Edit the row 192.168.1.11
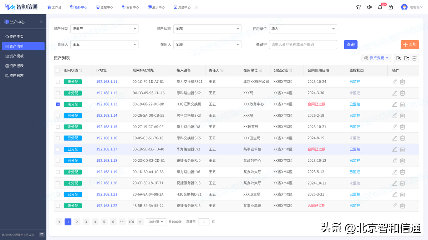Image resolution: width=428 pixels, height=240 pixels. tap(394, 82)
